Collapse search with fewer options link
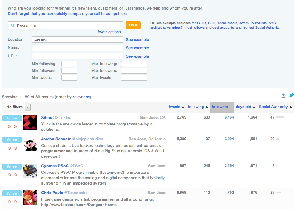This screenshot has width=295, height=209. (x=109, y=32)
